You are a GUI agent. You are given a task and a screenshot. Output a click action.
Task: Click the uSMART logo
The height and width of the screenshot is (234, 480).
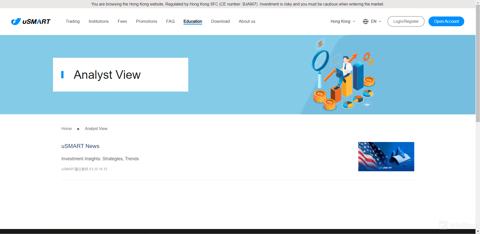tap(31, 21)
